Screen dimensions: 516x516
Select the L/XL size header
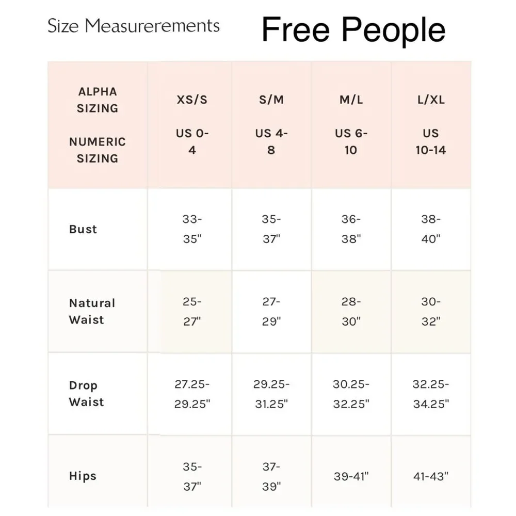(x=431, y=100)
